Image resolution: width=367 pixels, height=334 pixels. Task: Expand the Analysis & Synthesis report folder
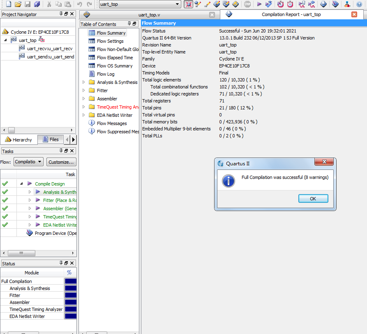click(84, 82)
